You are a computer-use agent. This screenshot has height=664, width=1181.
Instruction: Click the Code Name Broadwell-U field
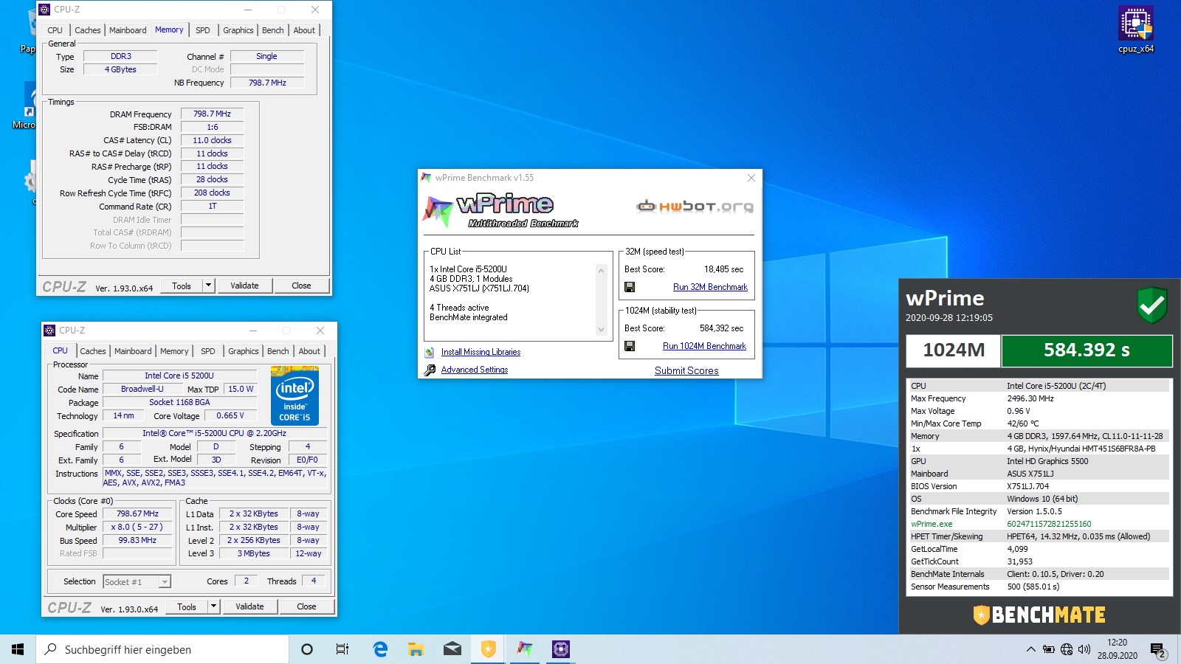[x=142, y=389]
